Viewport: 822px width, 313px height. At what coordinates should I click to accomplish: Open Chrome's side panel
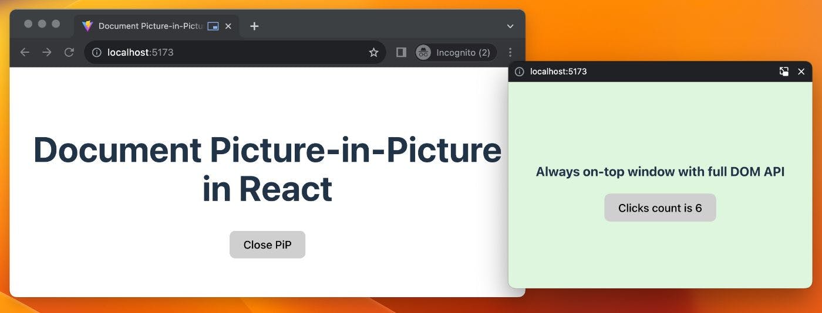click(401, 53)
